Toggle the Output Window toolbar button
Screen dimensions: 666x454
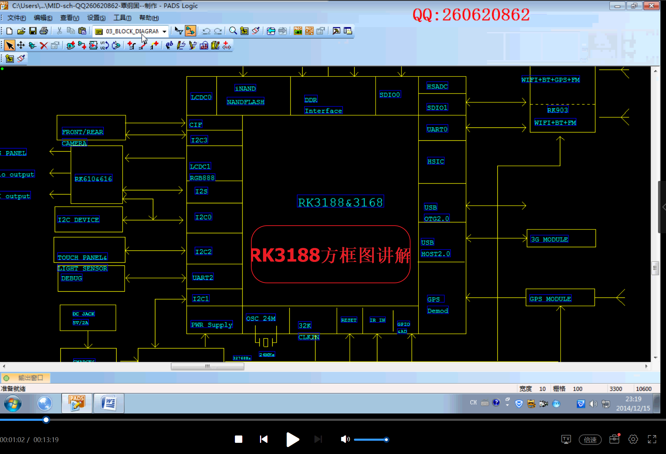(x=336, y=31)
